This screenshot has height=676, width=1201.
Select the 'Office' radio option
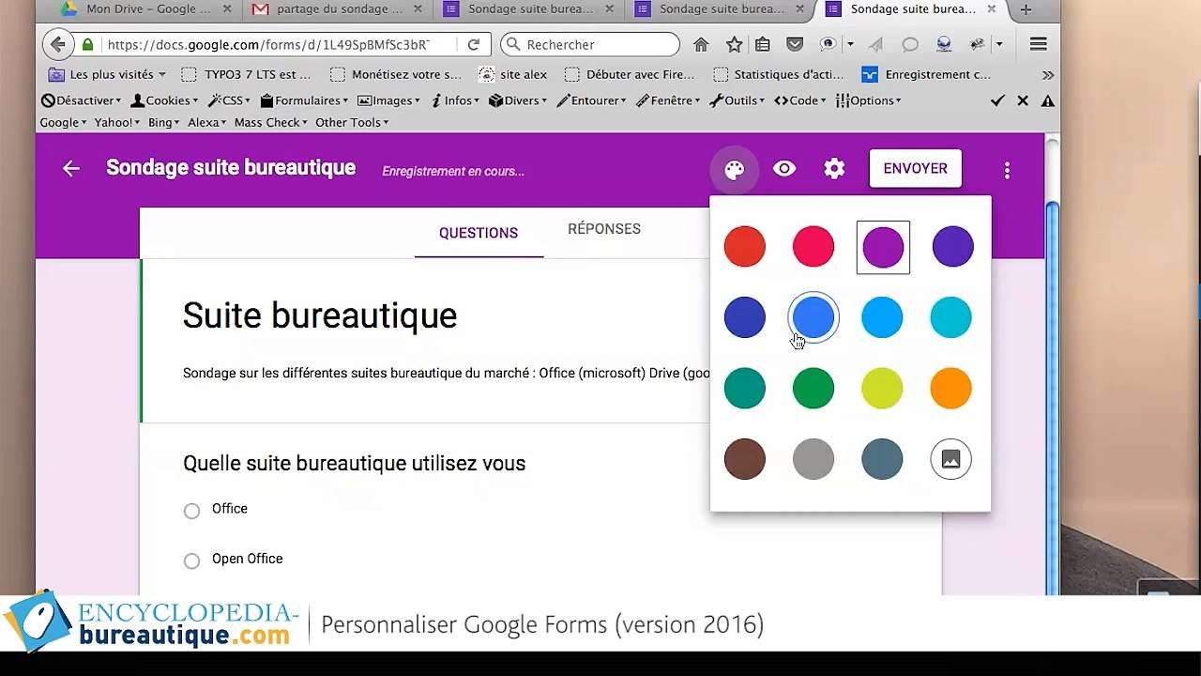[191, 511]
